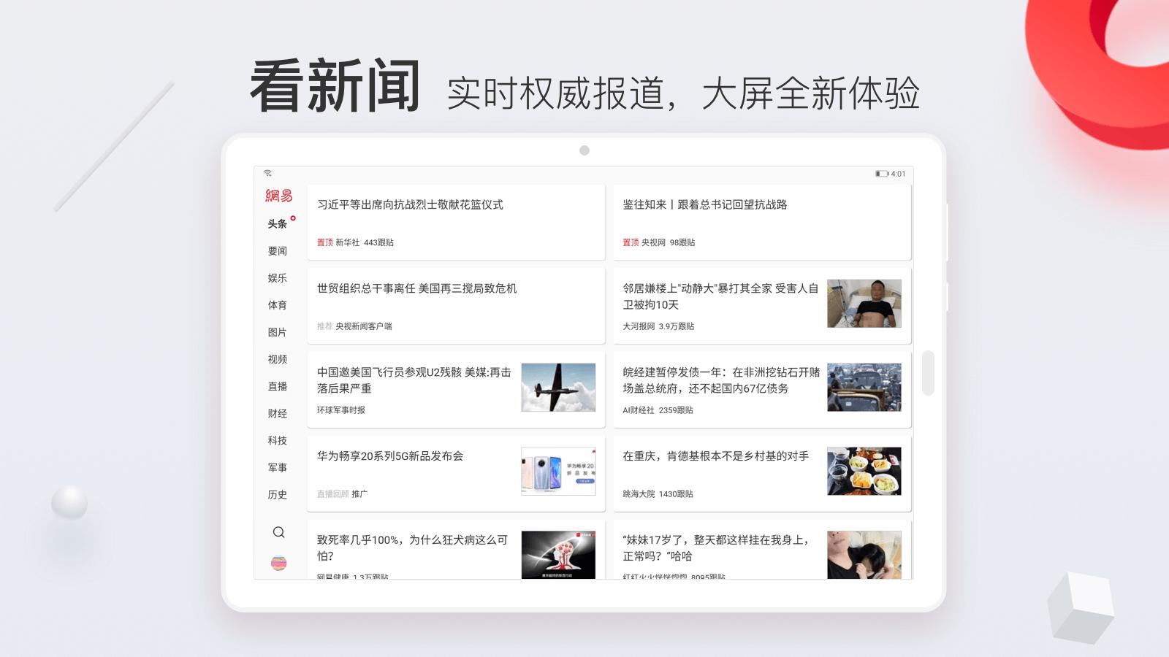
Task: Open the 图片 section
Action: [277, 332]
